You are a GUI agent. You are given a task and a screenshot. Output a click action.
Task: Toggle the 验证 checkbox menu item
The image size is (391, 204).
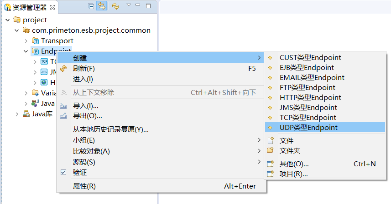click(64, 173)
